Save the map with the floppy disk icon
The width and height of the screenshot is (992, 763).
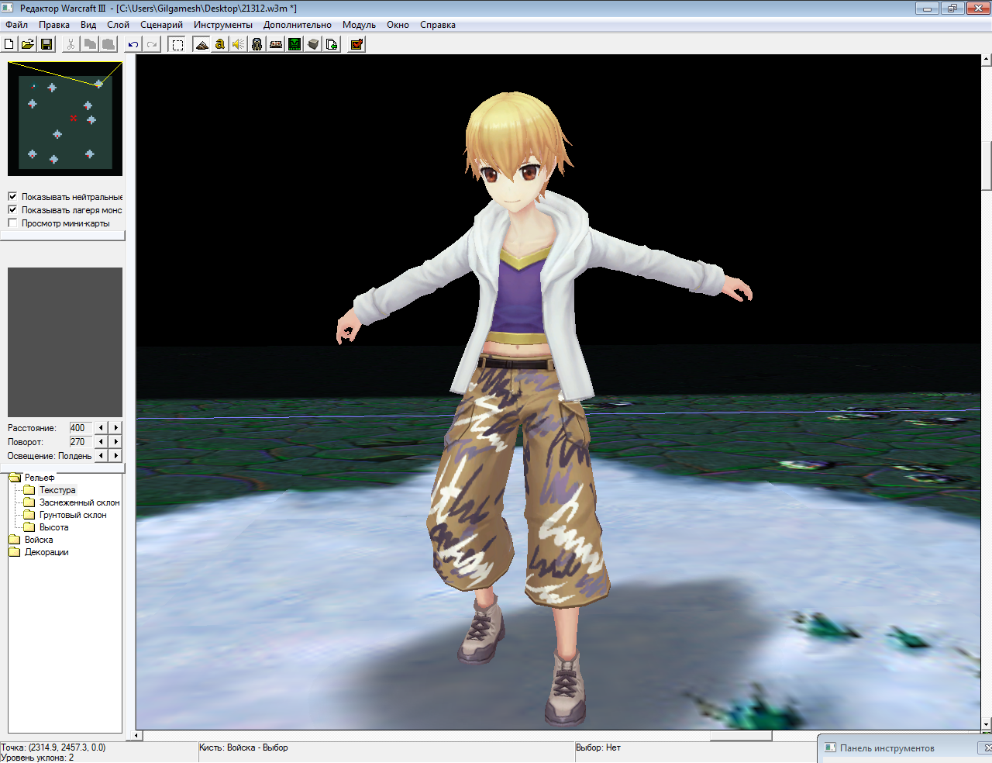[46, 44]
